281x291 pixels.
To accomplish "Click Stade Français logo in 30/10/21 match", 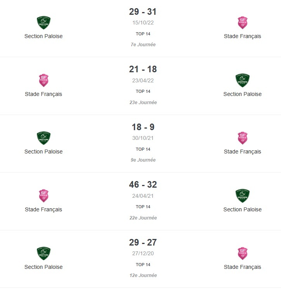I will [x=243, y=138].
